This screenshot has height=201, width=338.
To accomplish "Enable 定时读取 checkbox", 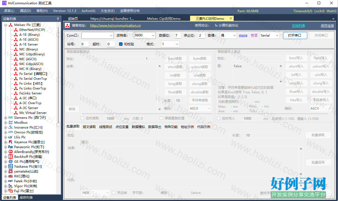I will click(x=83, y=118).
